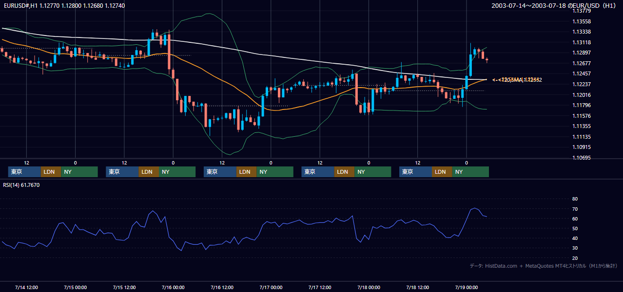Select the second NY session block from left

[x=177, y=172]
